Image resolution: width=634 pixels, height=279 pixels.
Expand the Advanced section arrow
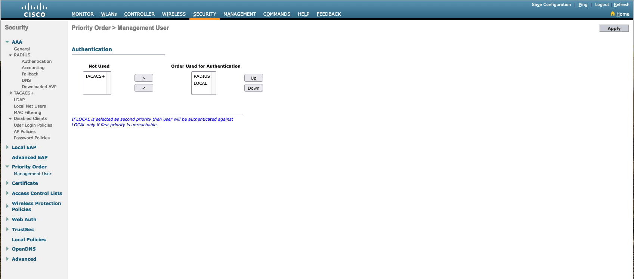[7, 259]
